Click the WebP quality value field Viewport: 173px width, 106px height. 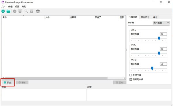tap(163, 64)
